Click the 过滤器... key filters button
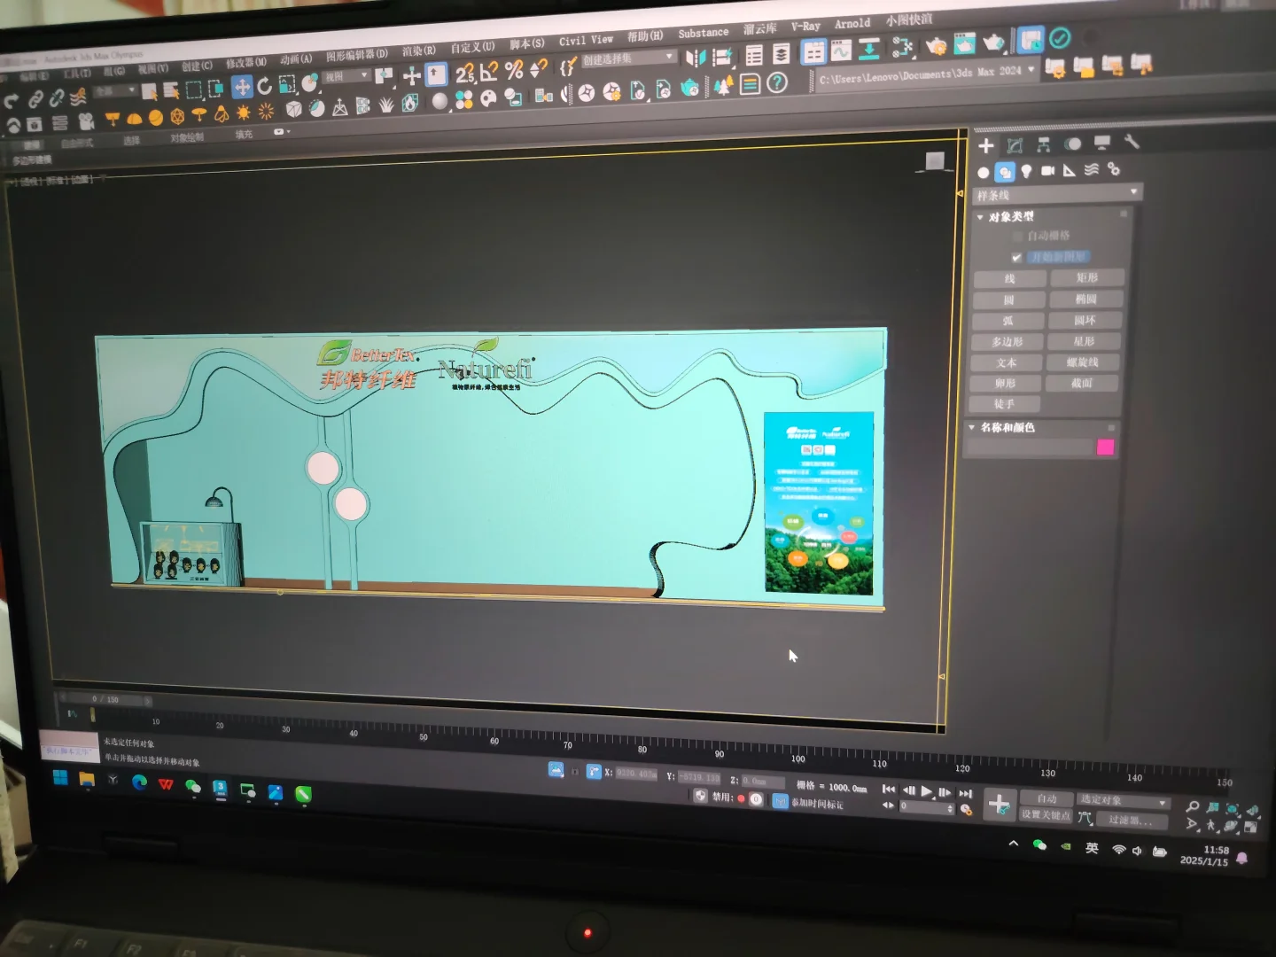The image size is (1276, 957). 1132,821
